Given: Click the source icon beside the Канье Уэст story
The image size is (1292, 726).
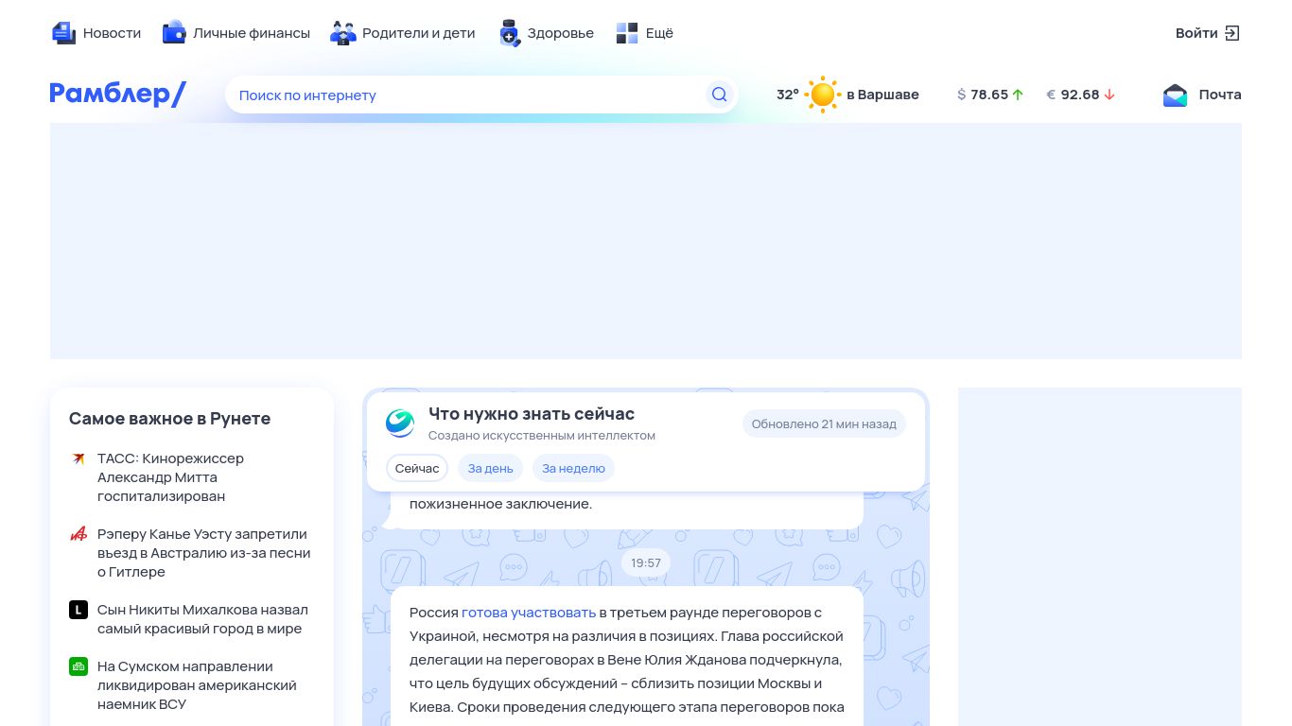Looking at the screenshot, I should pos(79,534).
